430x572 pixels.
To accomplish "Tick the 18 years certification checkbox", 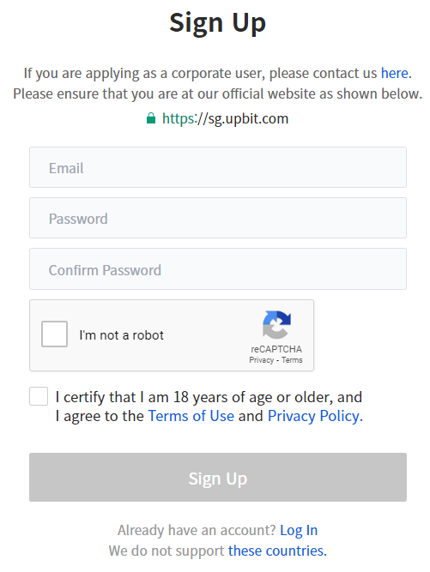I will point(39,396).
